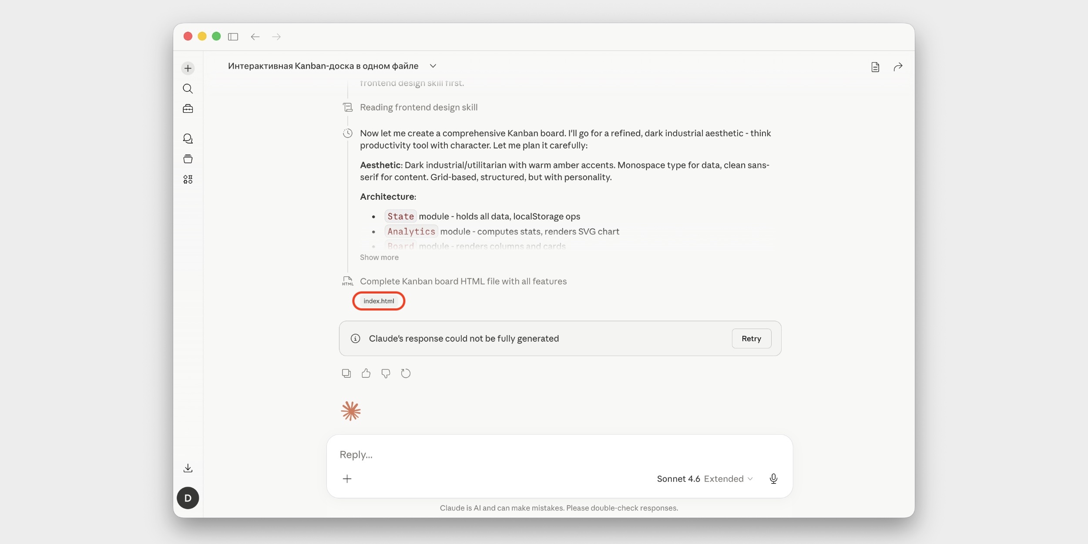Start a new chat with plus icon
This screenshot has height=544, width=1088.
(x=188, y=68)
